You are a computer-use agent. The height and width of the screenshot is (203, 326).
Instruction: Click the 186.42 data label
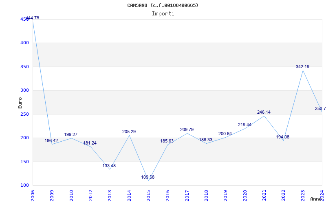[51, 140]
